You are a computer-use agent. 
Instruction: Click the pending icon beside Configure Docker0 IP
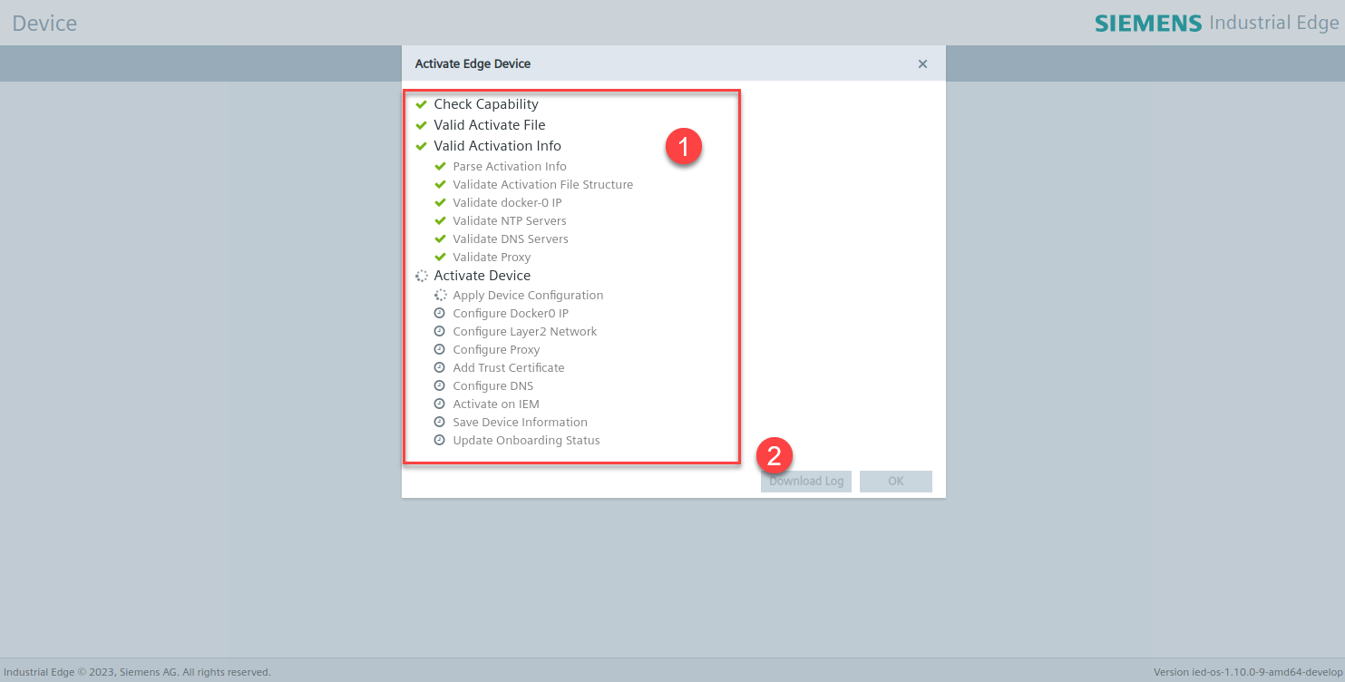[x=440, y=312]
